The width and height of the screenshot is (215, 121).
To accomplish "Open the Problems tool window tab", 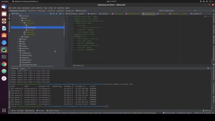I will click(30, 111).
